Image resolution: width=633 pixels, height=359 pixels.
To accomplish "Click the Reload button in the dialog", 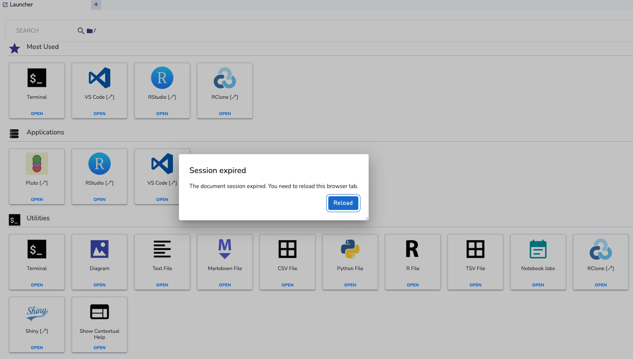I will tap(343, 203).
